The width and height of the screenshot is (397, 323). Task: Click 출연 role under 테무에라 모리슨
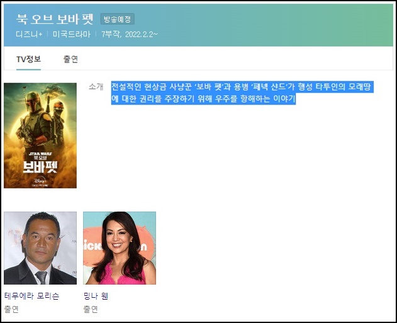click(x=11, y=309)
